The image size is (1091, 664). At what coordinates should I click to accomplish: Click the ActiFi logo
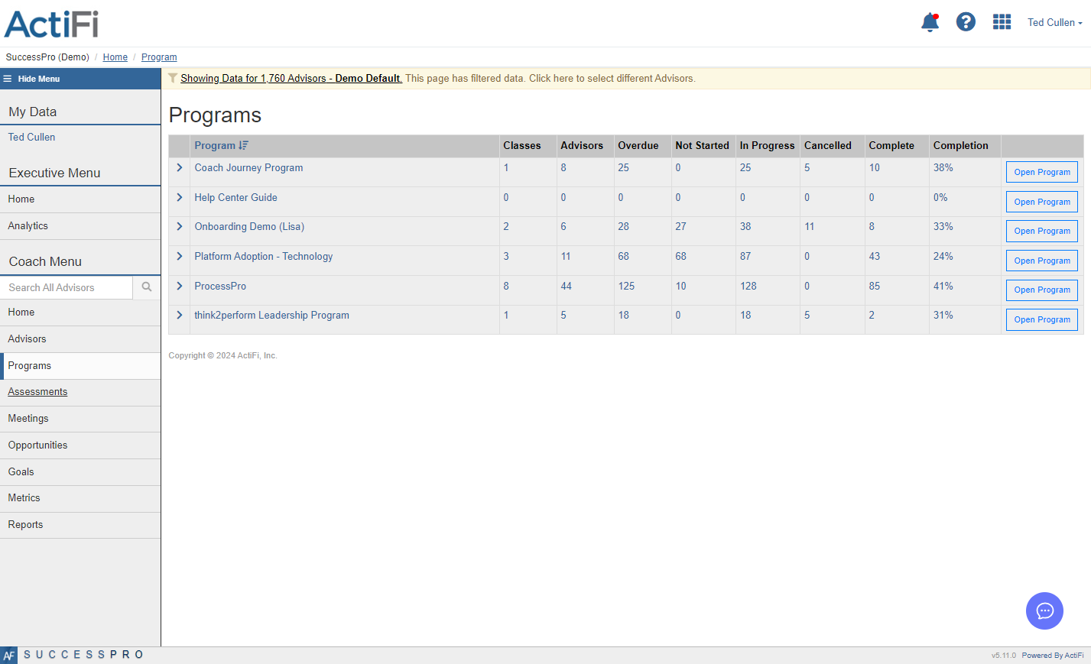(51, 24)
